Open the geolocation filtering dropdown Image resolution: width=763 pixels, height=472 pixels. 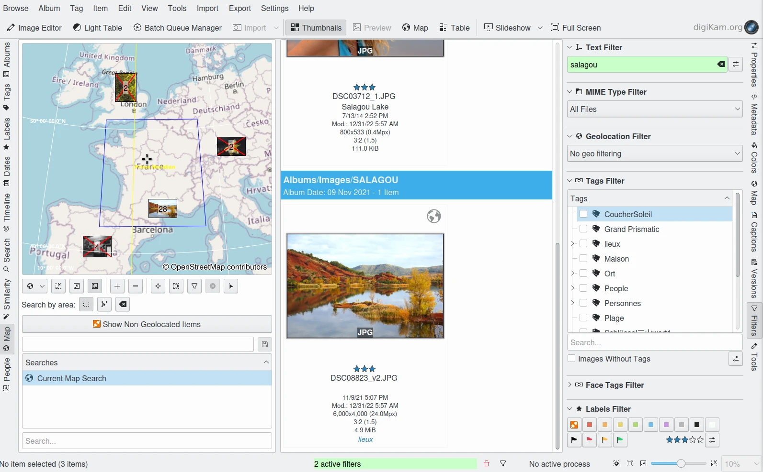click(x=654, y=154)
